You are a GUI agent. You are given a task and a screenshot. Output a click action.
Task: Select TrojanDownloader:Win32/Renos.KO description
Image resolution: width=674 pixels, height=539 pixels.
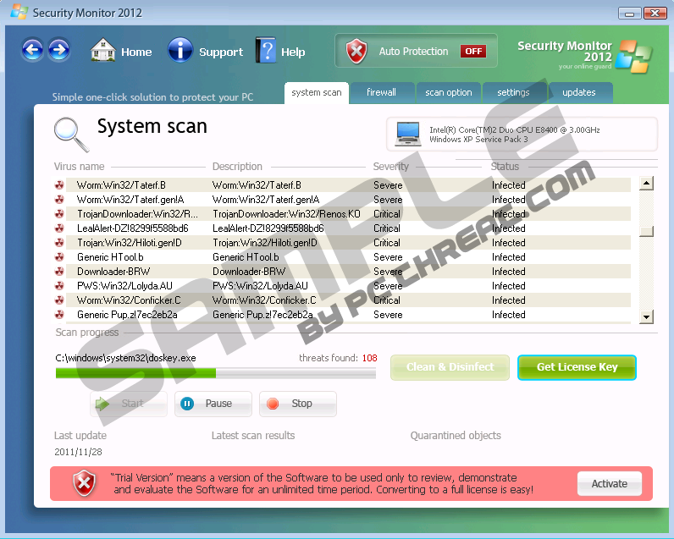[x=286, y=214]
